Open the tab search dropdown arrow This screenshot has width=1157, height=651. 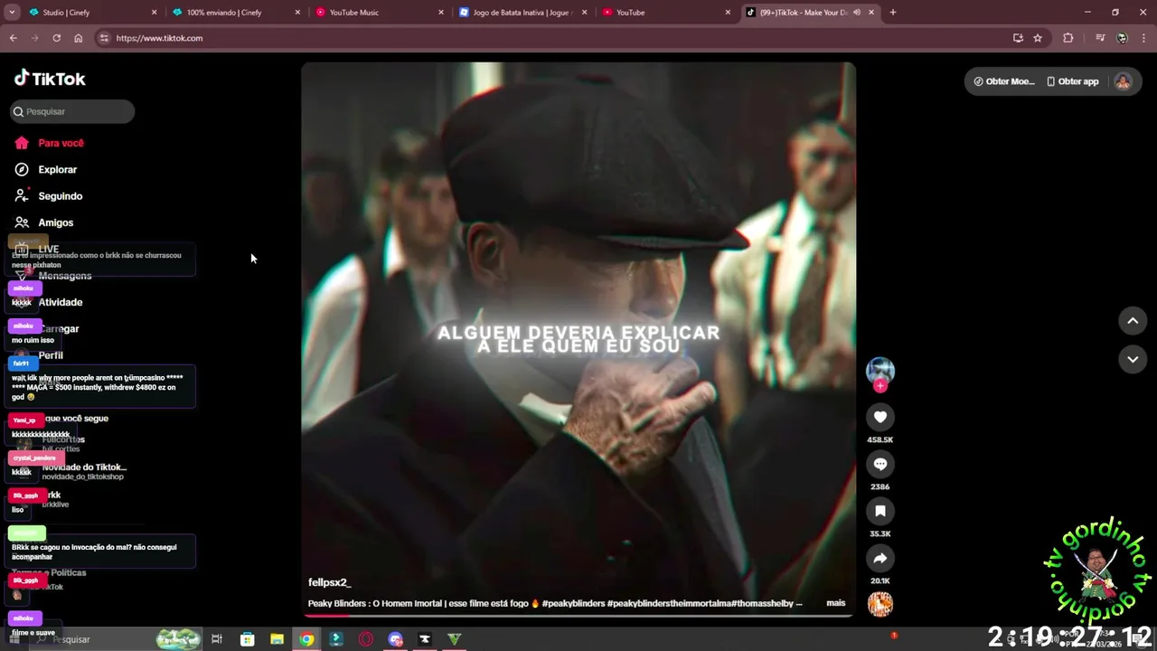point(12,13)
